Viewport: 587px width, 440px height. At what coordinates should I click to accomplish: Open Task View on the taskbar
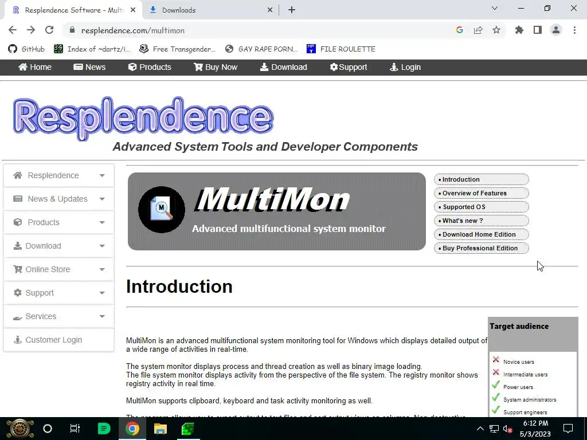75,429
